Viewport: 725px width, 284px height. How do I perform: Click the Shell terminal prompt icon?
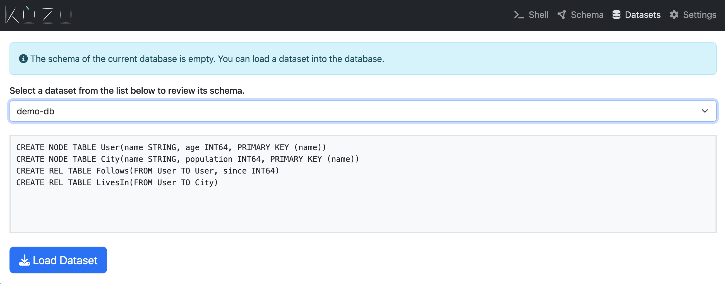click(x=519, y=15)
